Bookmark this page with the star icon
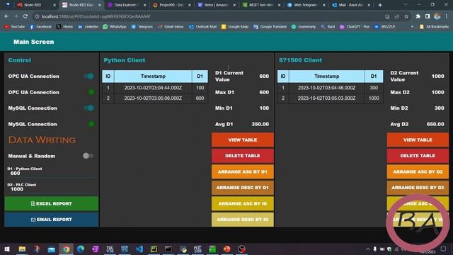 click(x=406, y=16)
